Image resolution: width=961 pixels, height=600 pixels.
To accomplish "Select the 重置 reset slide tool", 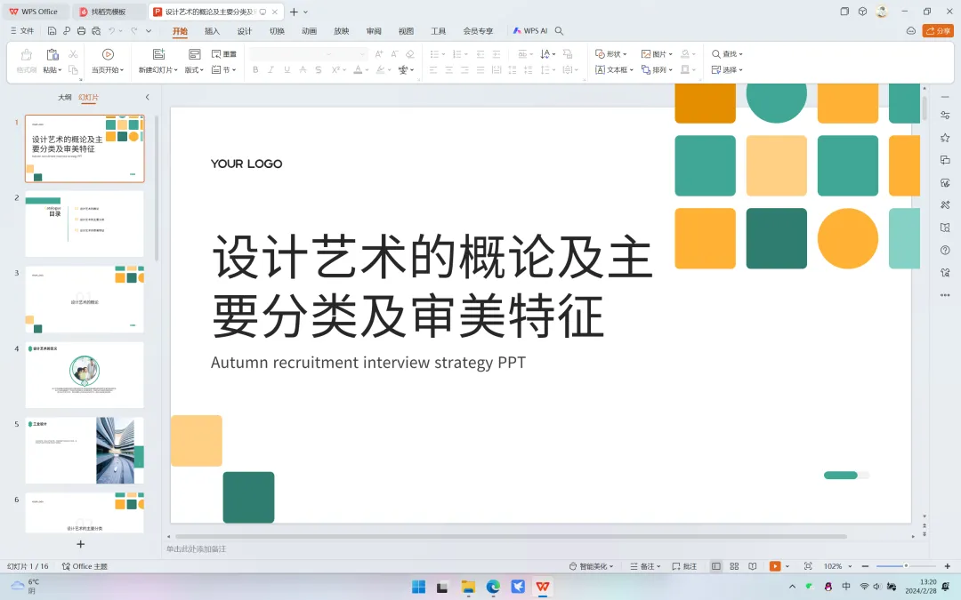I will (223, 54).
